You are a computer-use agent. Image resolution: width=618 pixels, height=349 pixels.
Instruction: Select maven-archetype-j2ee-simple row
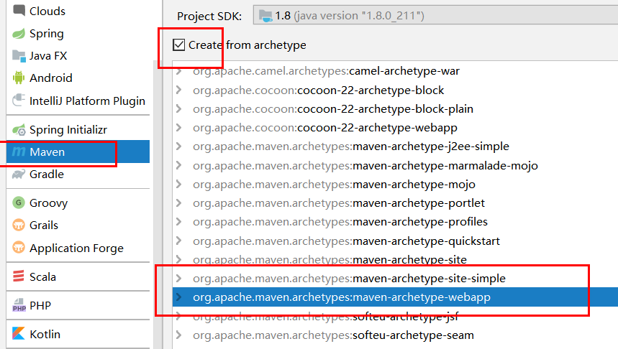click(x=395, y=146)
